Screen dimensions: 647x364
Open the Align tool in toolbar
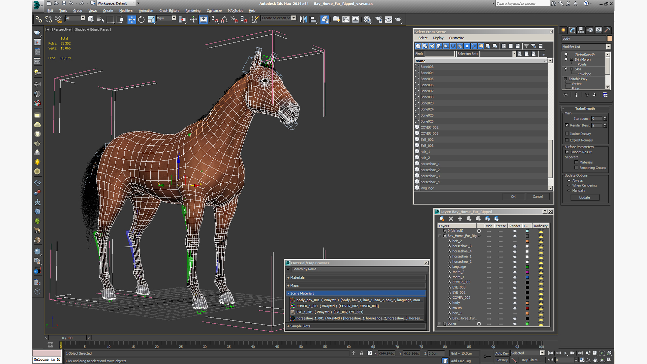click(x=313, y=19)
